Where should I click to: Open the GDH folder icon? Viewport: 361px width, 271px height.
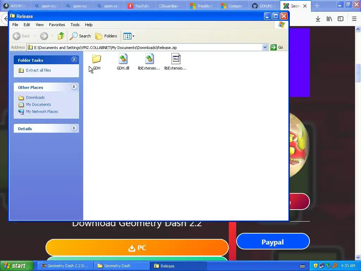pos(97,59)
